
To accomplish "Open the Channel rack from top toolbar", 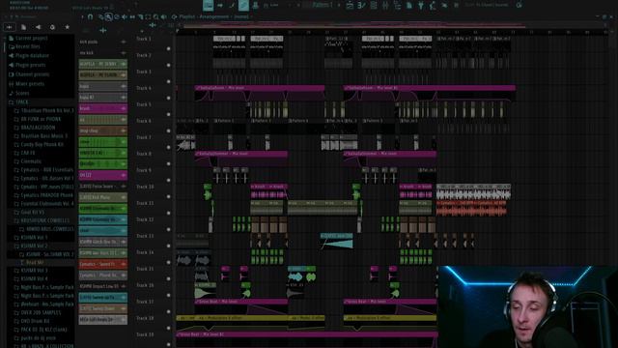I will click(374, 5).
